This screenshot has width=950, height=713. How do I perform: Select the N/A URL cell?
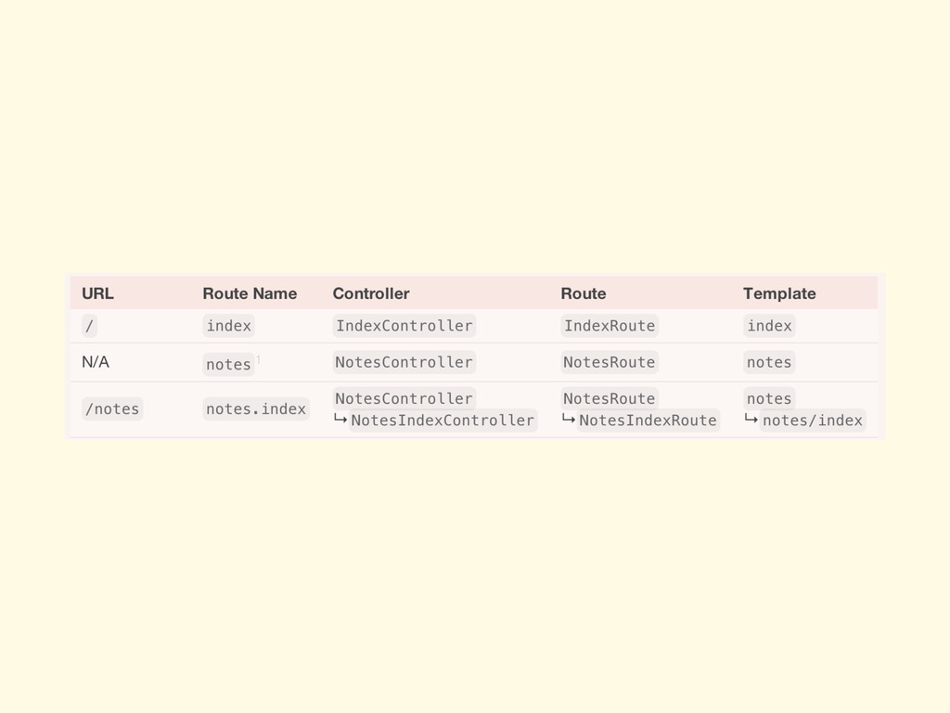click(96, 362)
